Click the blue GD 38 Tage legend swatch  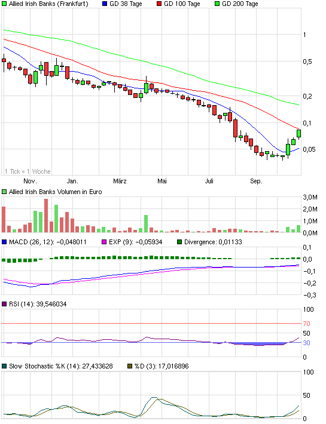tap(105, 4)
